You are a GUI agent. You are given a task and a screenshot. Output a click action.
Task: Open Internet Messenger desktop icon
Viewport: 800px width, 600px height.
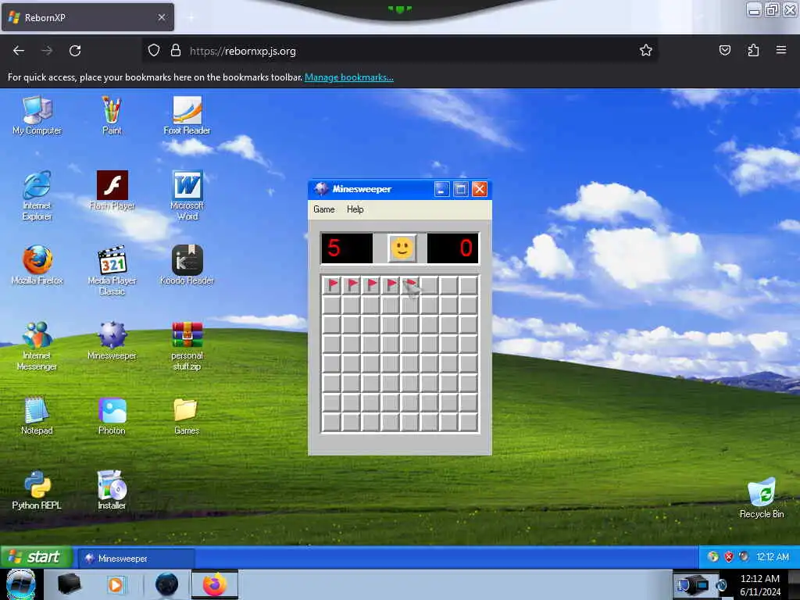click(x=37, y=345)
